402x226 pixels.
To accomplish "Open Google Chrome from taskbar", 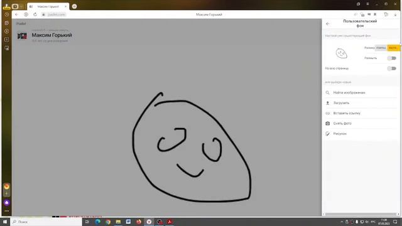I will 108,222.
